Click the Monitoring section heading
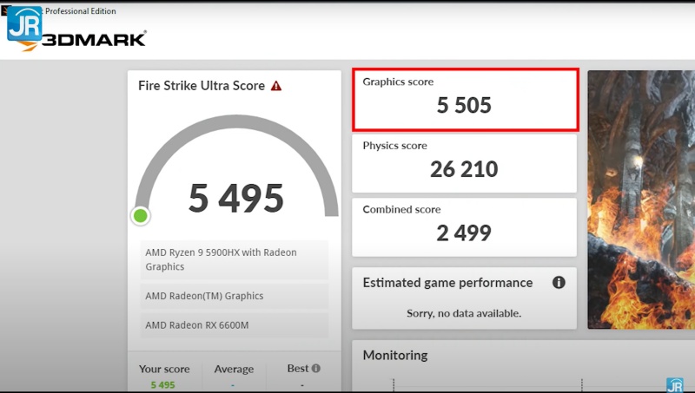695x393 pixels. point(395,356)
